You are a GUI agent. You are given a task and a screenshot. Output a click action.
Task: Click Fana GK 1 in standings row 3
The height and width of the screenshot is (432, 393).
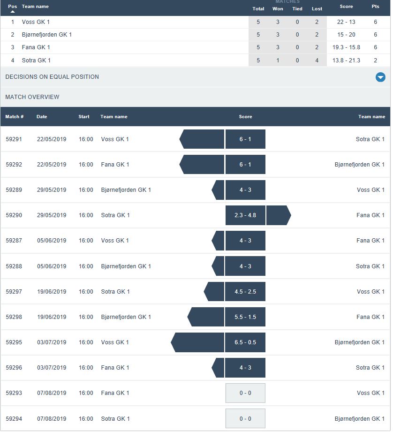[36, 47]
